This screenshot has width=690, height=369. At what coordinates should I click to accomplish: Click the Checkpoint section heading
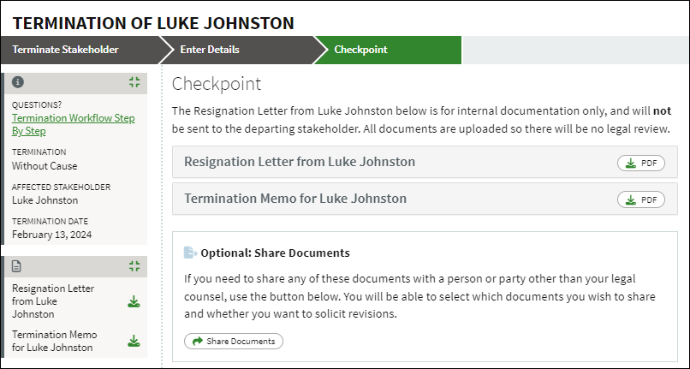[217, 85]
